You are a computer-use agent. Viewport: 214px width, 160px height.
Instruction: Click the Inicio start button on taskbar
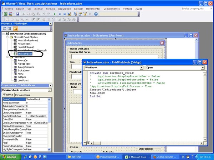10,156
